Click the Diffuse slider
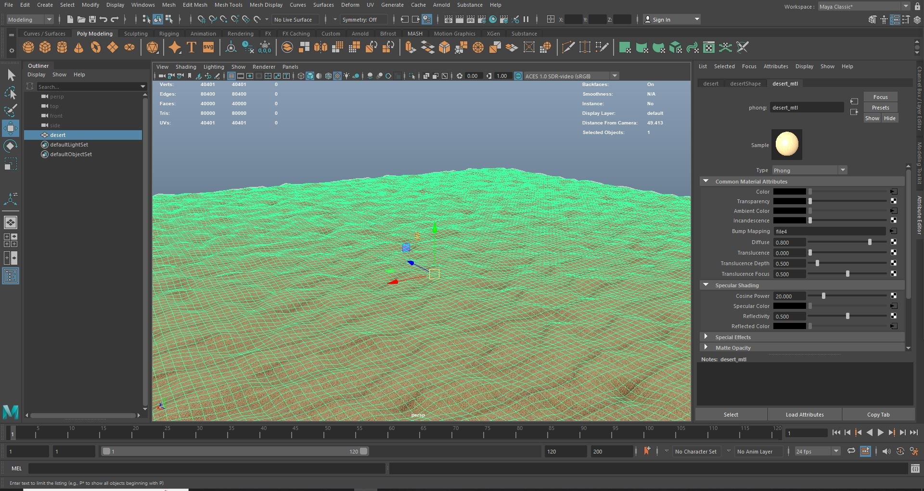 click(x=847, y=242)
